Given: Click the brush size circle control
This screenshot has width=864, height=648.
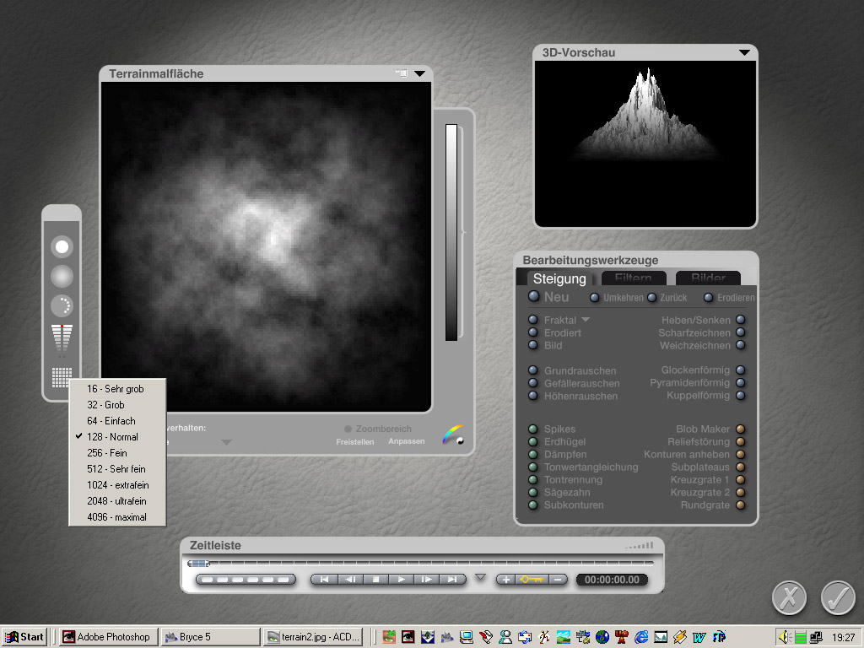Looking at the screenshot, I should pos(62,246).
